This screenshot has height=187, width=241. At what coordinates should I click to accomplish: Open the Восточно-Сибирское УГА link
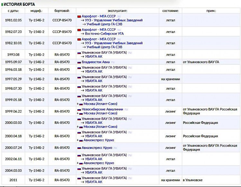click(x=104, y=34)
